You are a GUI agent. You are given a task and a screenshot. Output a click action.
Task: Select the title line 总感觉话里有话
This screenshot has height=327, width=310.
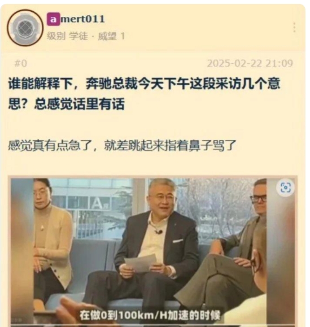[80, 104]
